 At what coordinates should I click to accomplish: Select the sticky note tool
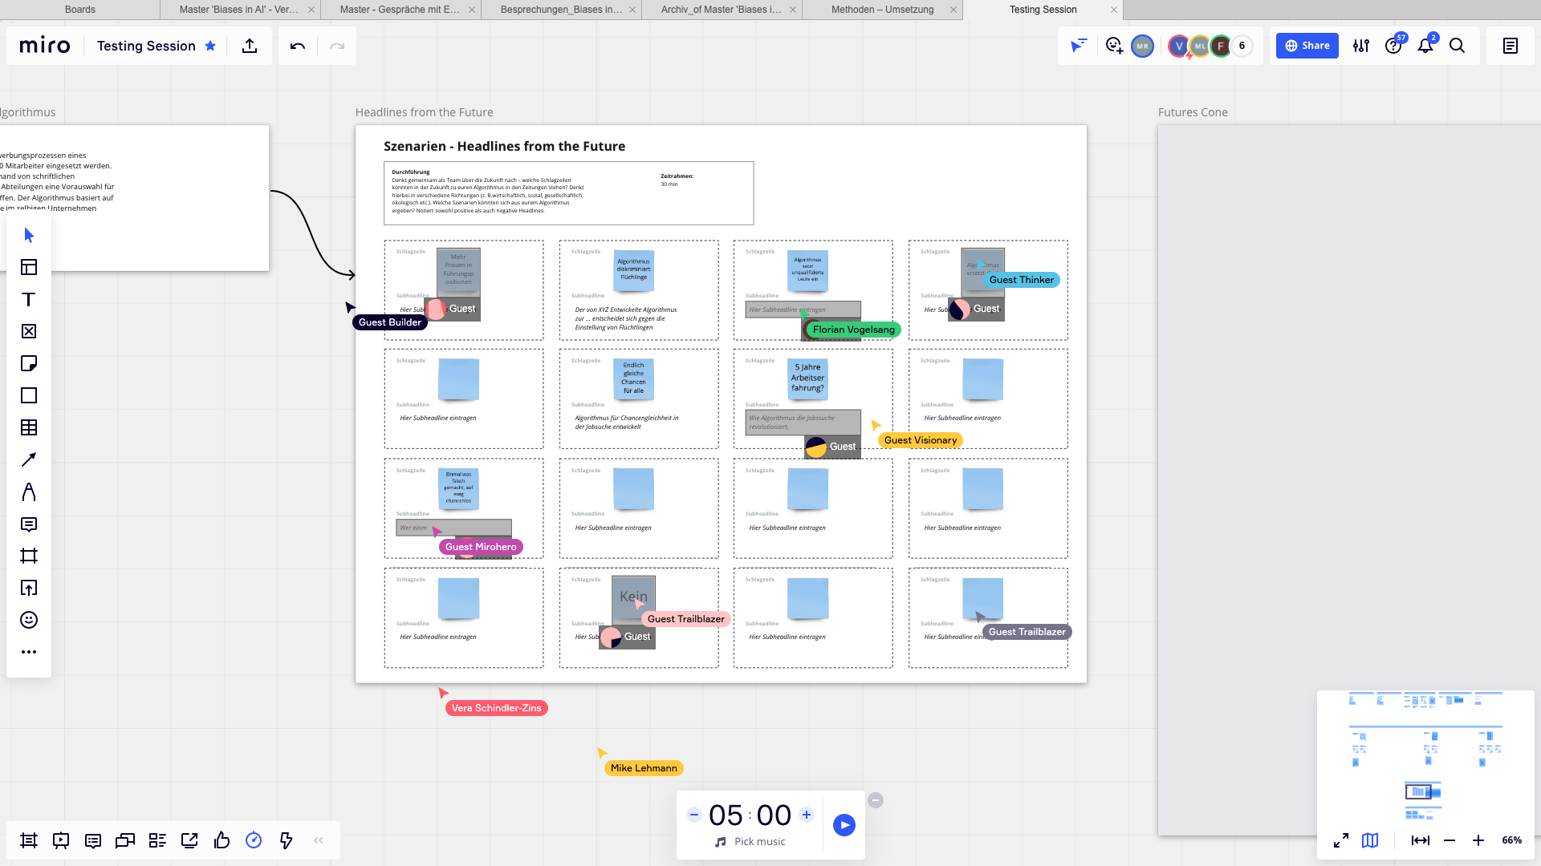click(x=29, y=363)
